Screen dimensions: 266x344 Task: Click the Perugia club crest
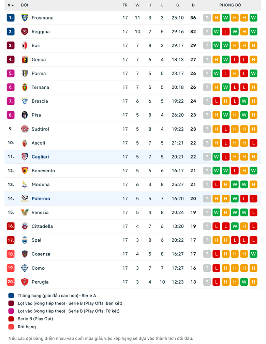coord(25,282)
